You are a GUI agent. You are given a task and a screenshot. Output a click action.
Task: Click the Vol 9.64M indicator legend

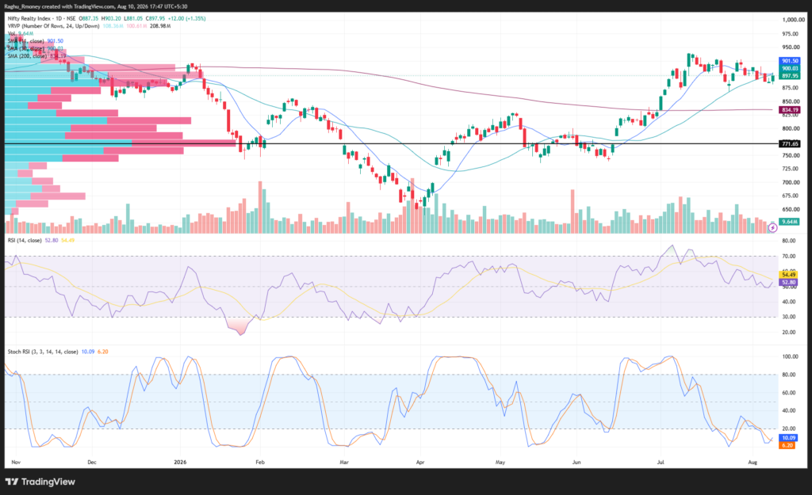20,33
